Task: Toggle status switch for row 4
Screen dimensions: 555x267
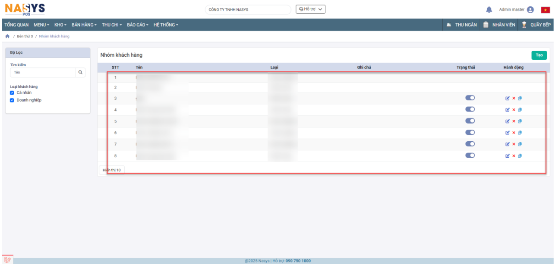Action: (470, 109)
